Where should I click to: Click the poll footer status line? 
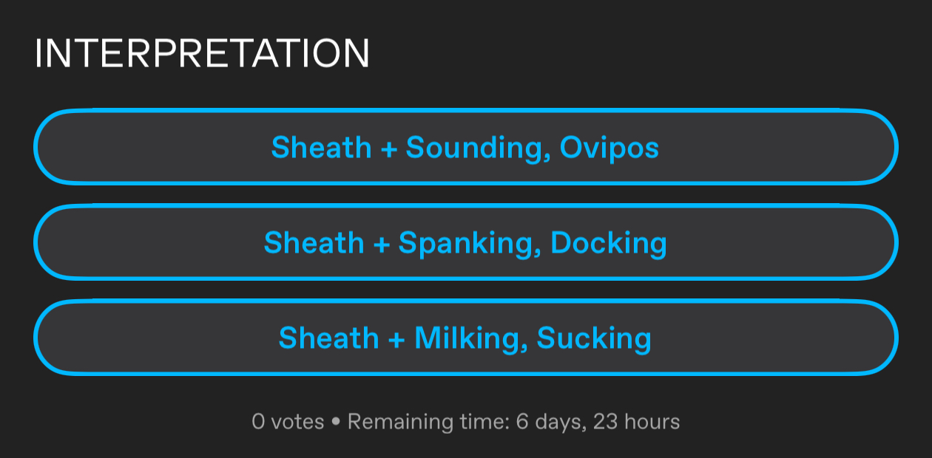(x=465, y=422)
